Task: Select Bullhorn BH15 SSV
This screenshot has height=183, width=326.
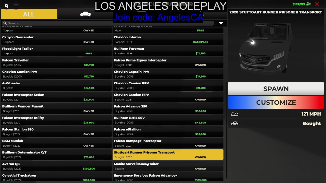Action: point(168,120)
